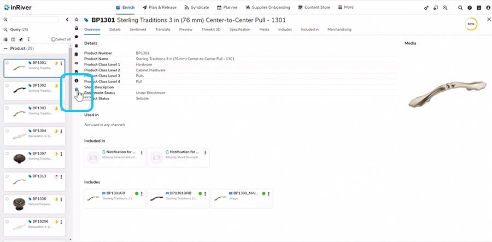Image resolution: width=492 pixels, height=242 pixels.
Task: Focus the left panel search field
Action: 34,20
